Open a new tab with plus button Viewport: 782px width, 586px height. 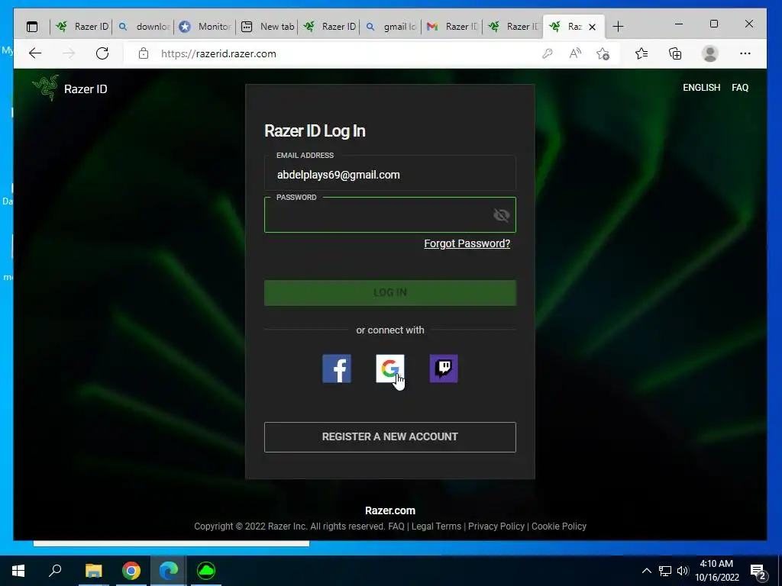coord(618,27)
